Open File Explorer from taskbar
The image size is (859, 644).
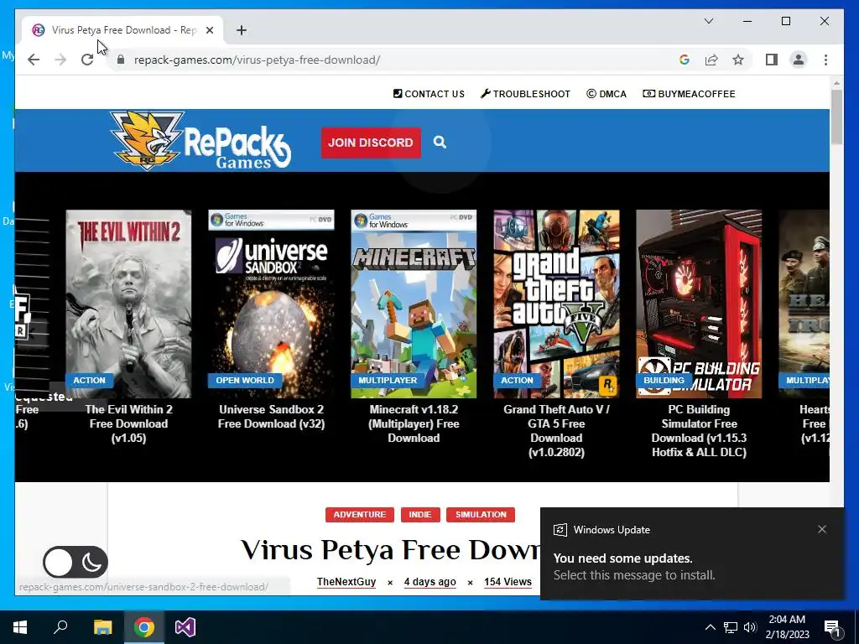[x=102, y=627]
